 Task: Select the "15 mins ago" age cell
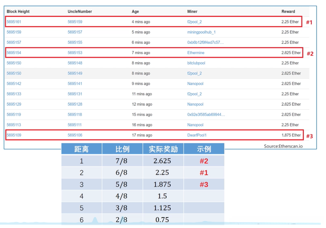(x=142, y=115)
